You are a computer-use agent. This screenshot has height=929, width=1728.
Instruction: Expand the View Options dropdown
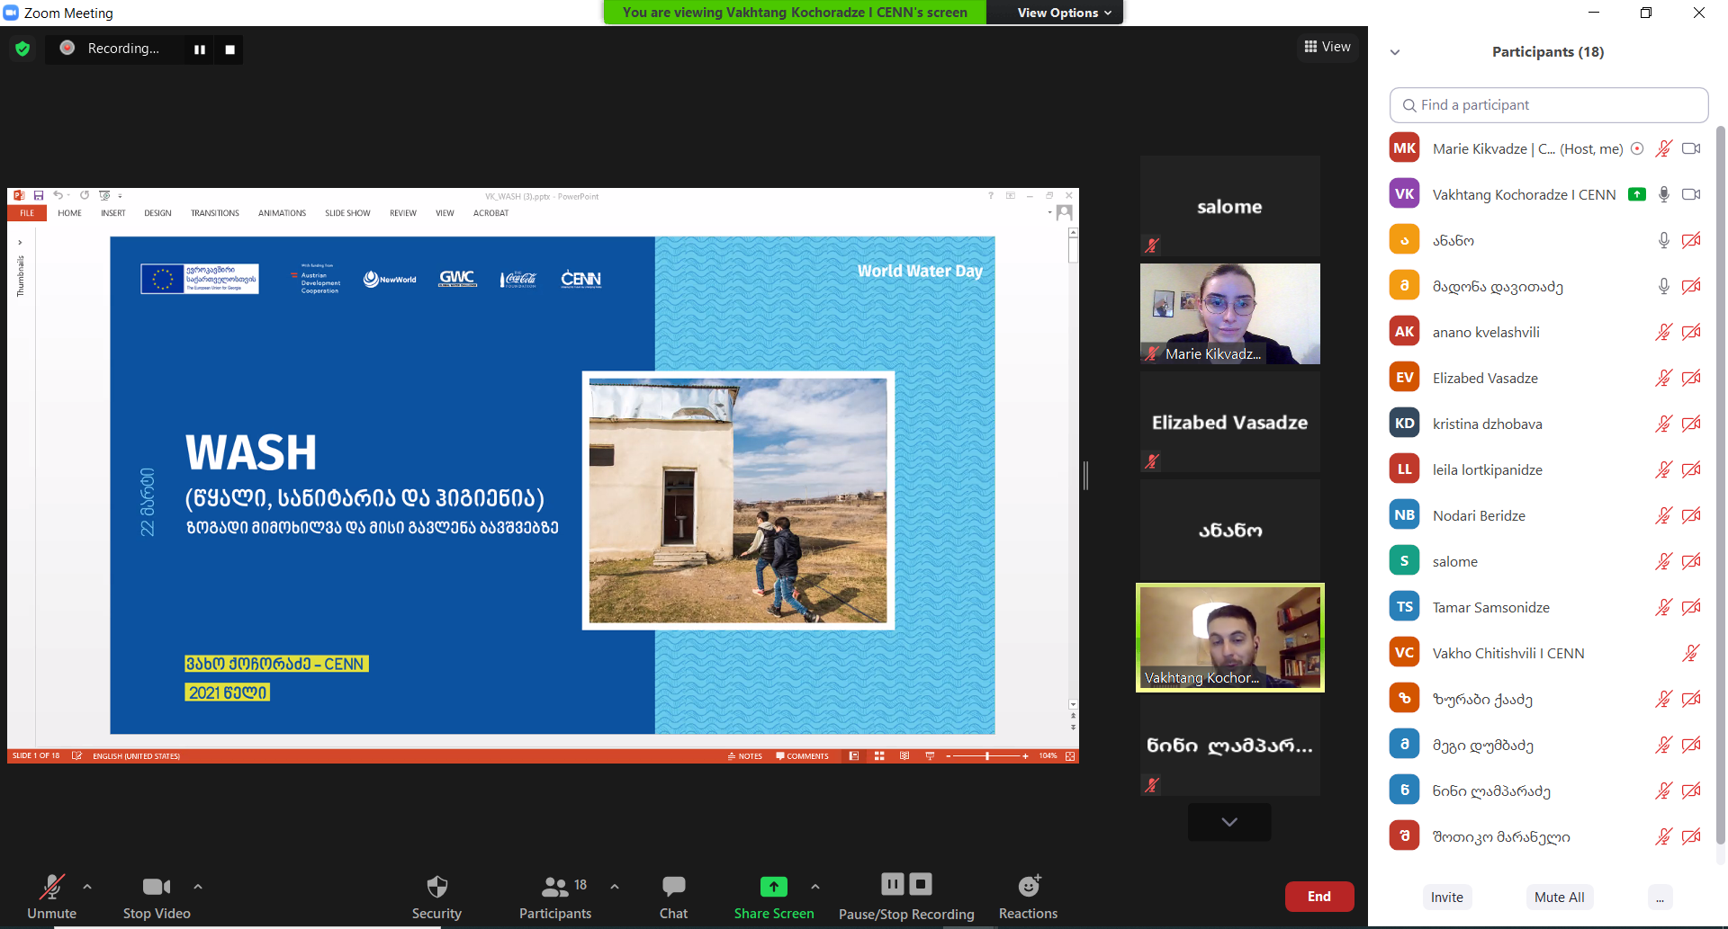(1064, 13)
